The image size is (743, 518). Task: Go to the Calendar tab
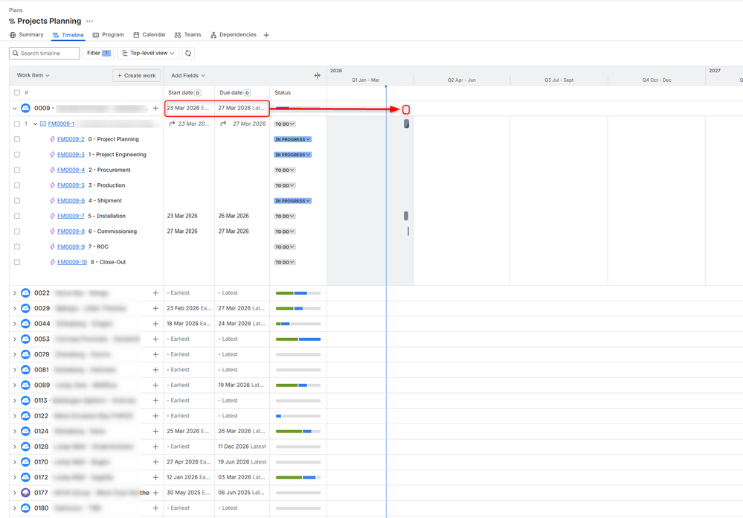click(149, 35)
